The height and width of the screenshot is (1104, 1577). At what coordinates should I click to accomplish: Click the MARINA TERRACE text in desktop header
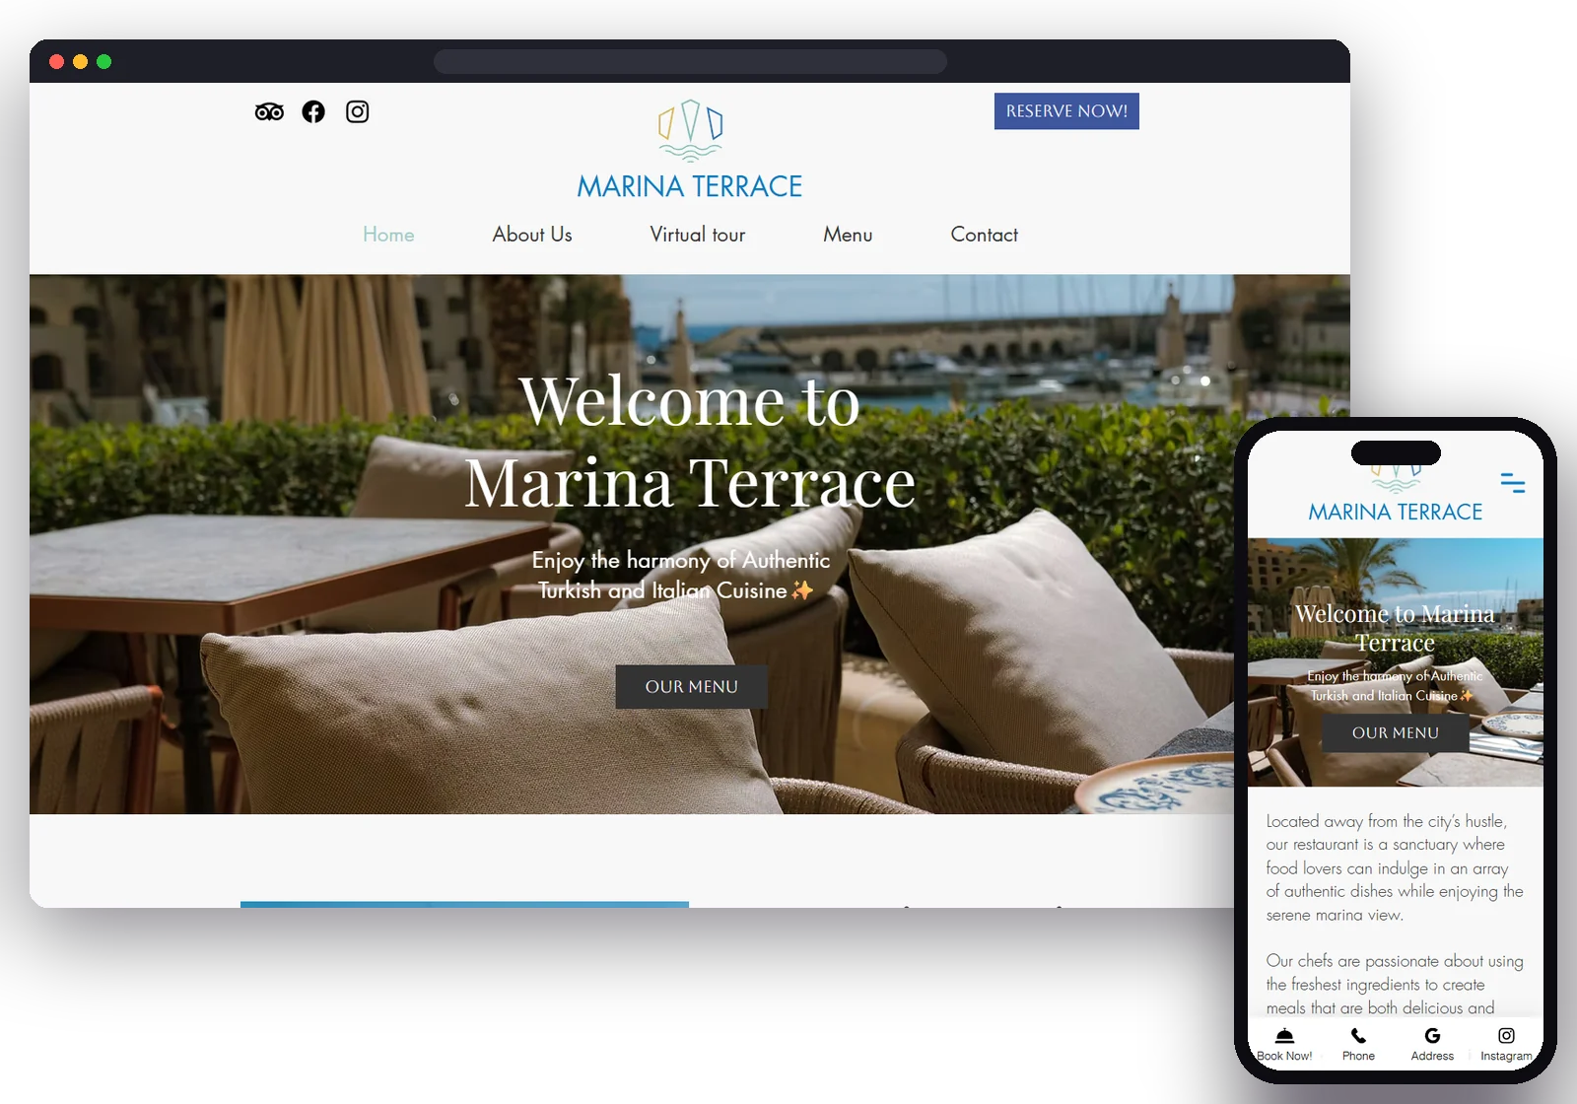(690, 186)
